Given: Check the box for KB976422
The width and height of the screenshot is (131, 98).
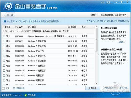Looking at the screenshot, I should (x=4, y=41).
